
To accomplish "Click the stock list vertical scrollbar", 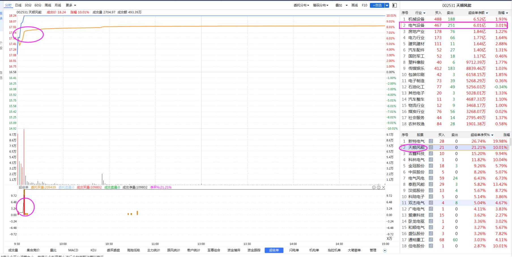I will pyautogui.click(x=510, y=142).
